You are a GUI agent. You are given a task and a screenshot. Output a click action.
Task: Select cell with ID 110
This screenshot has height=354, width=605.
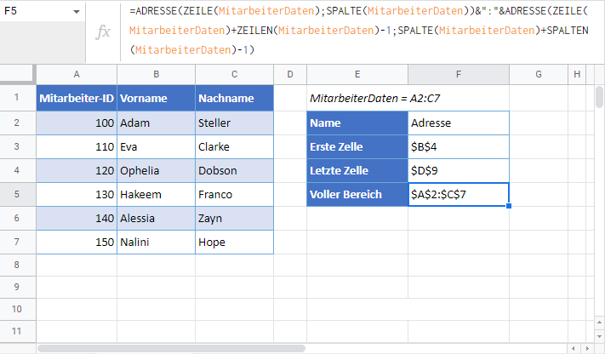pos(77,146)
